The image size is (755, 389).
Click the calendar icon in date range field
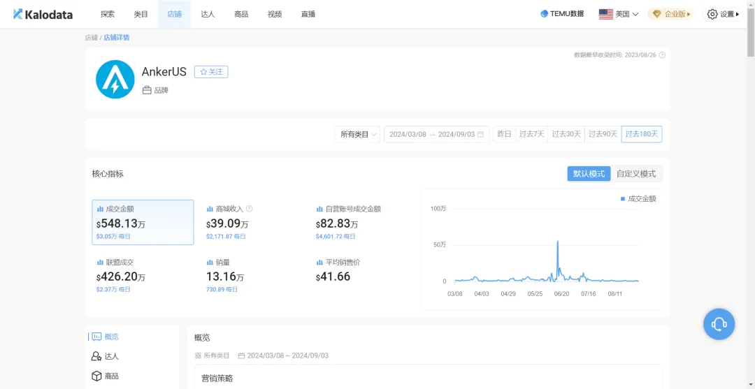point(480,135)
